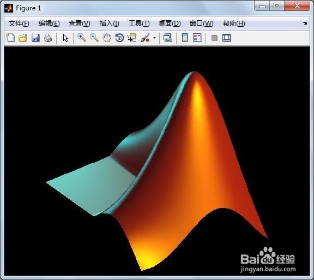This screenshot has width=314, height=280.
Task: Open the 帮助(H) menu
Action: (x=234, y=23)
